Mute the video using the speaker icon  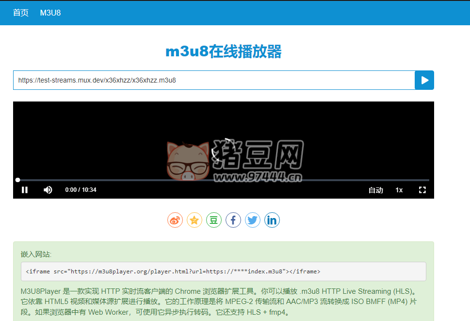(x=48, y=190)
